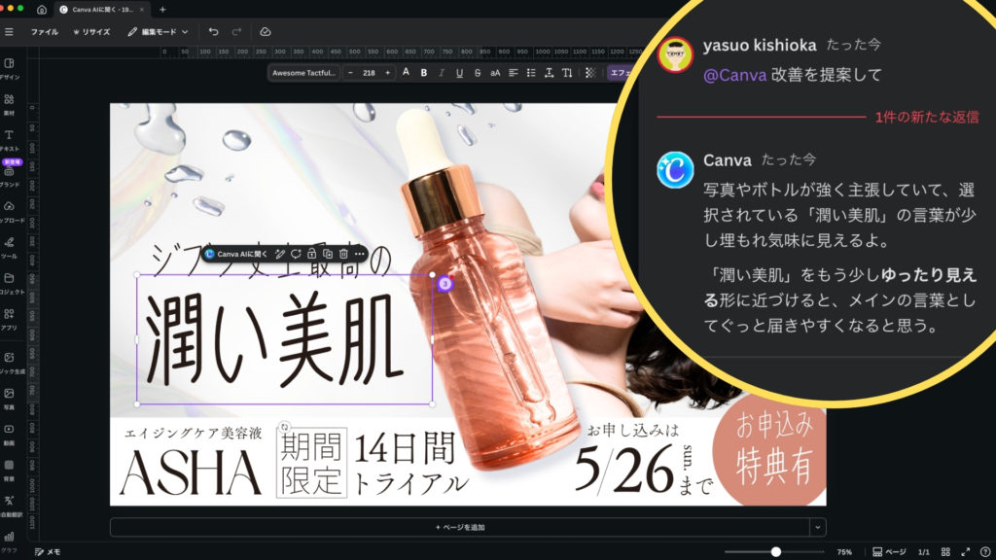Image resolution: width=996 pixels, height=560 pixels.
Task: Open the 素材 elements panel
Action: [x=9, y=103]
